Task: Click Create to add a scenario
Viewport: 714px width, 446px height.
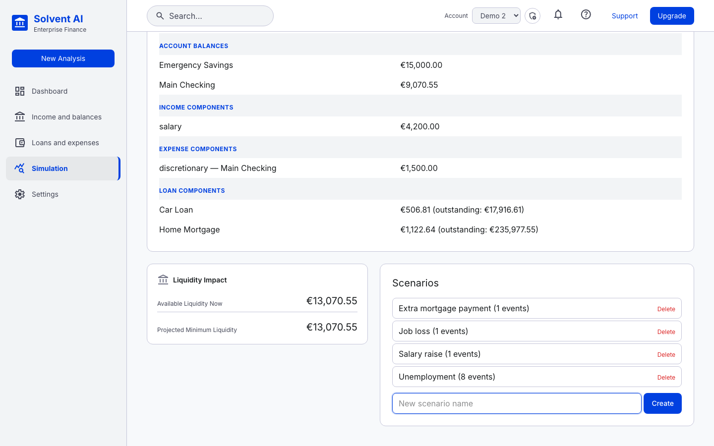Action: pyautogui.click(x=662, y=403)
